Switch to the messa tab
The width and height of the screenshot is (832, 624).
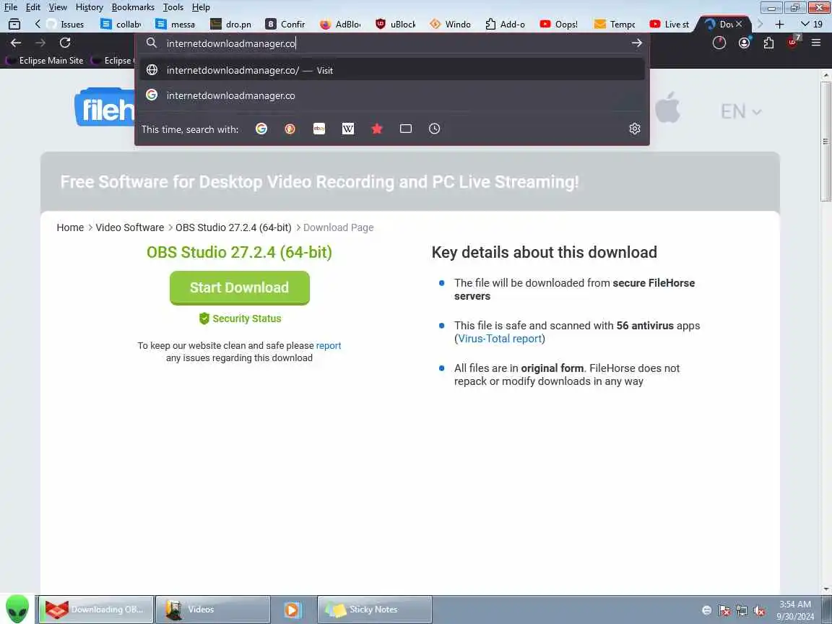tap(176, 24)
